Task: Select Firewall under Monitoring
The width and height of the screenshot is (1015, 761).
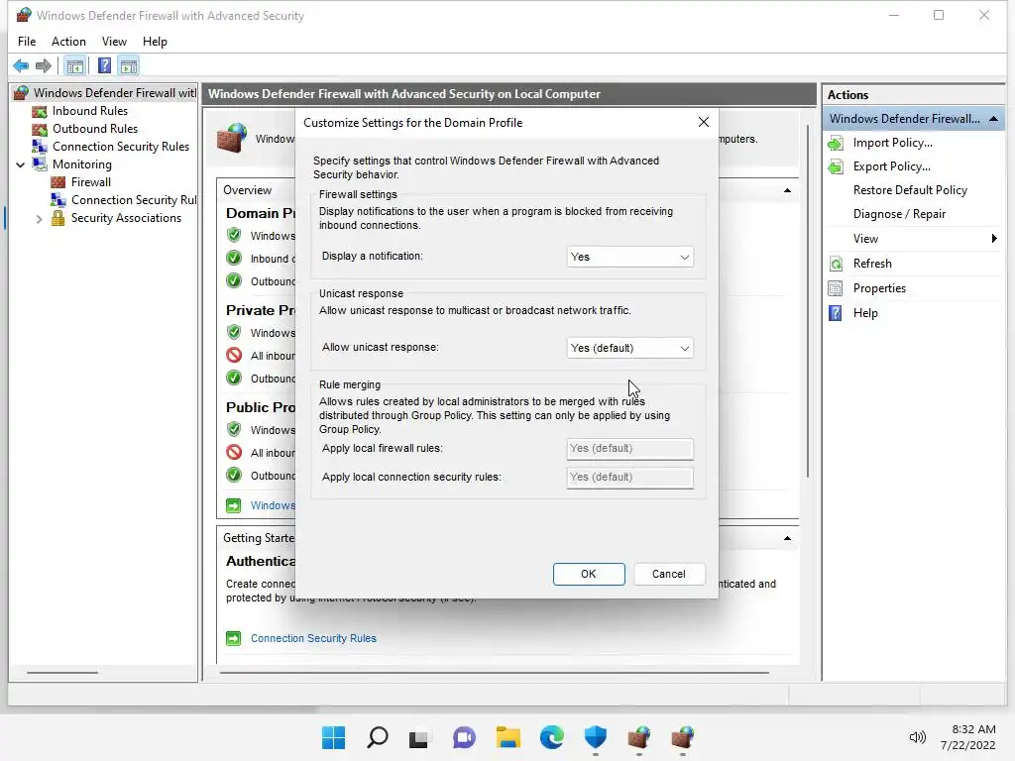Action: (x=91, y=182)
